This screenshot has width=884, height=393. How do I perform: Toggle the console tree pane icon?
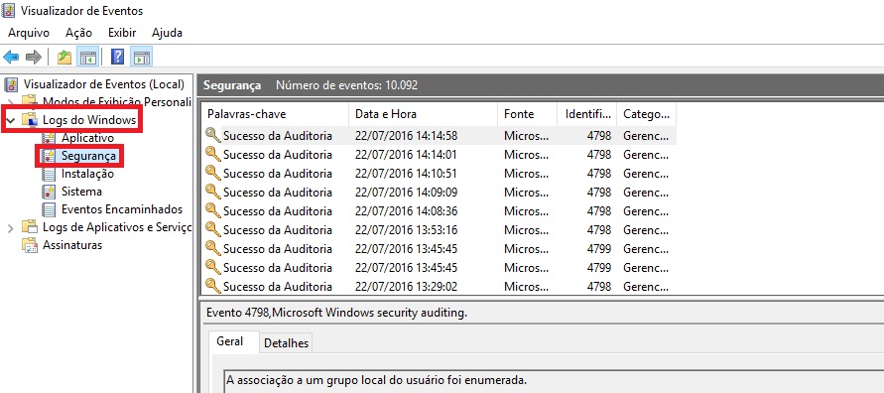click(88, 57)
